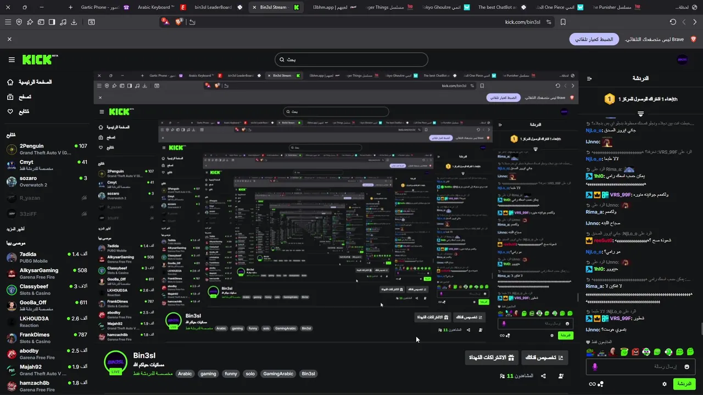
Task: Reload the kick.com page
Action: tap(673, 22)
